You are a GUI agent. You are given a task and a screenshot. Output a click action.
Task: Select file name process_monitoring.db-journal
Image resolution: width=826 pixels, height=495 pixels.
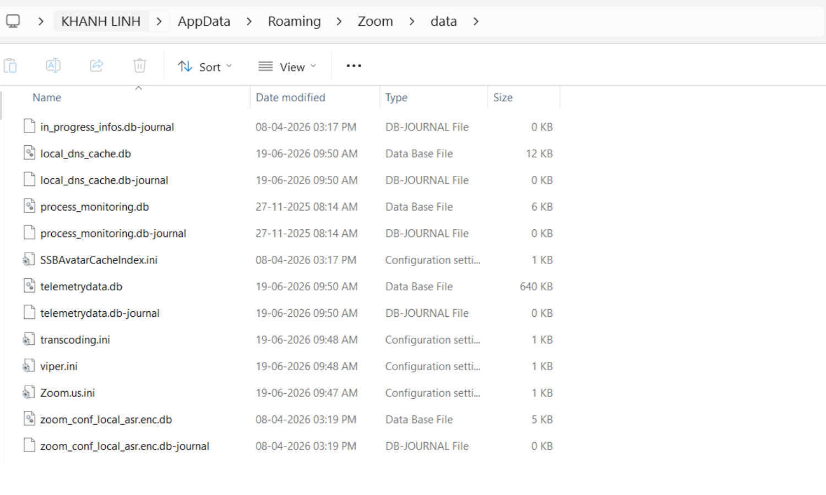pyautogui.click(x=113, y=233)
